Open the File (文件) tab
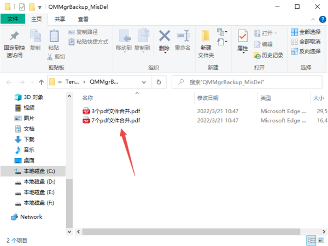Viewport: 328px width, 246px height. tap(13, 19)
